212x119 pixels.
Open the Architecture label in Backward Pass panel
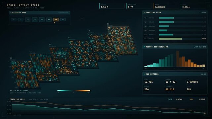click(63, 13)
